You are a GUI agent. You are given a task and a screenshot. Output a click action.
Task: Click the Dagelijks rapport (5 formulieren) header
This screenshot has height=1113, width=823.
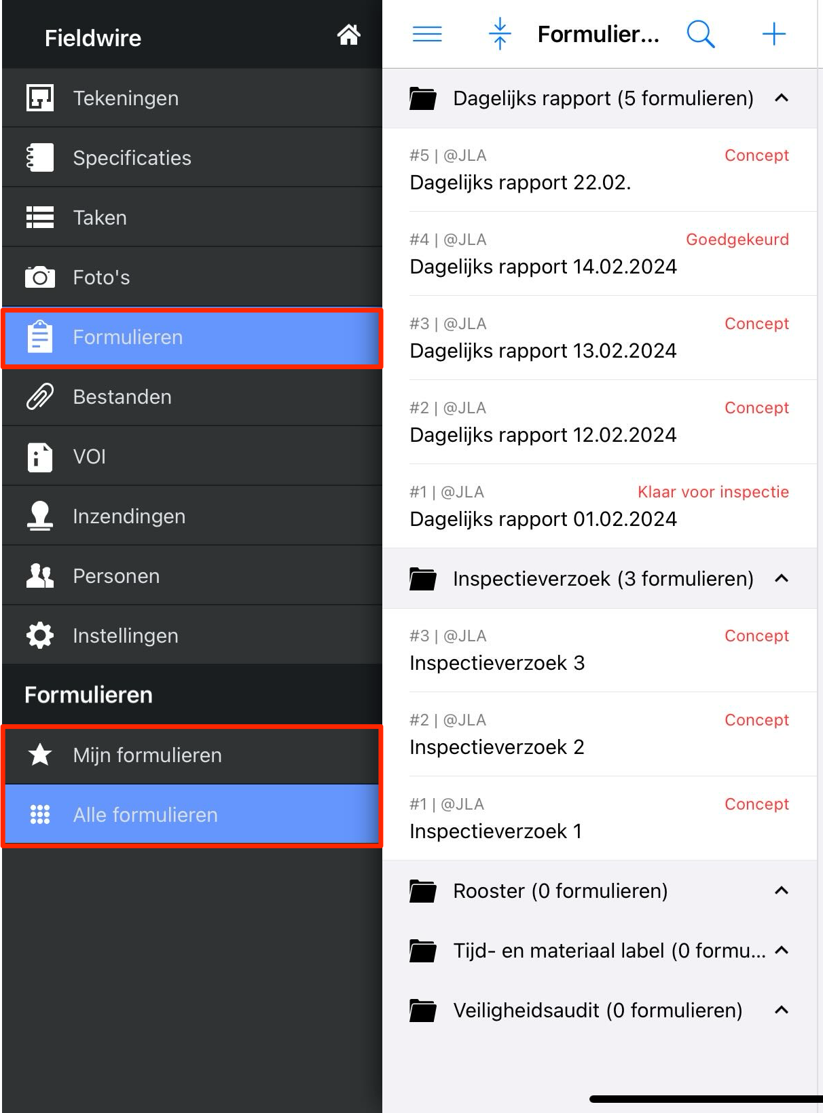[600, 98]
